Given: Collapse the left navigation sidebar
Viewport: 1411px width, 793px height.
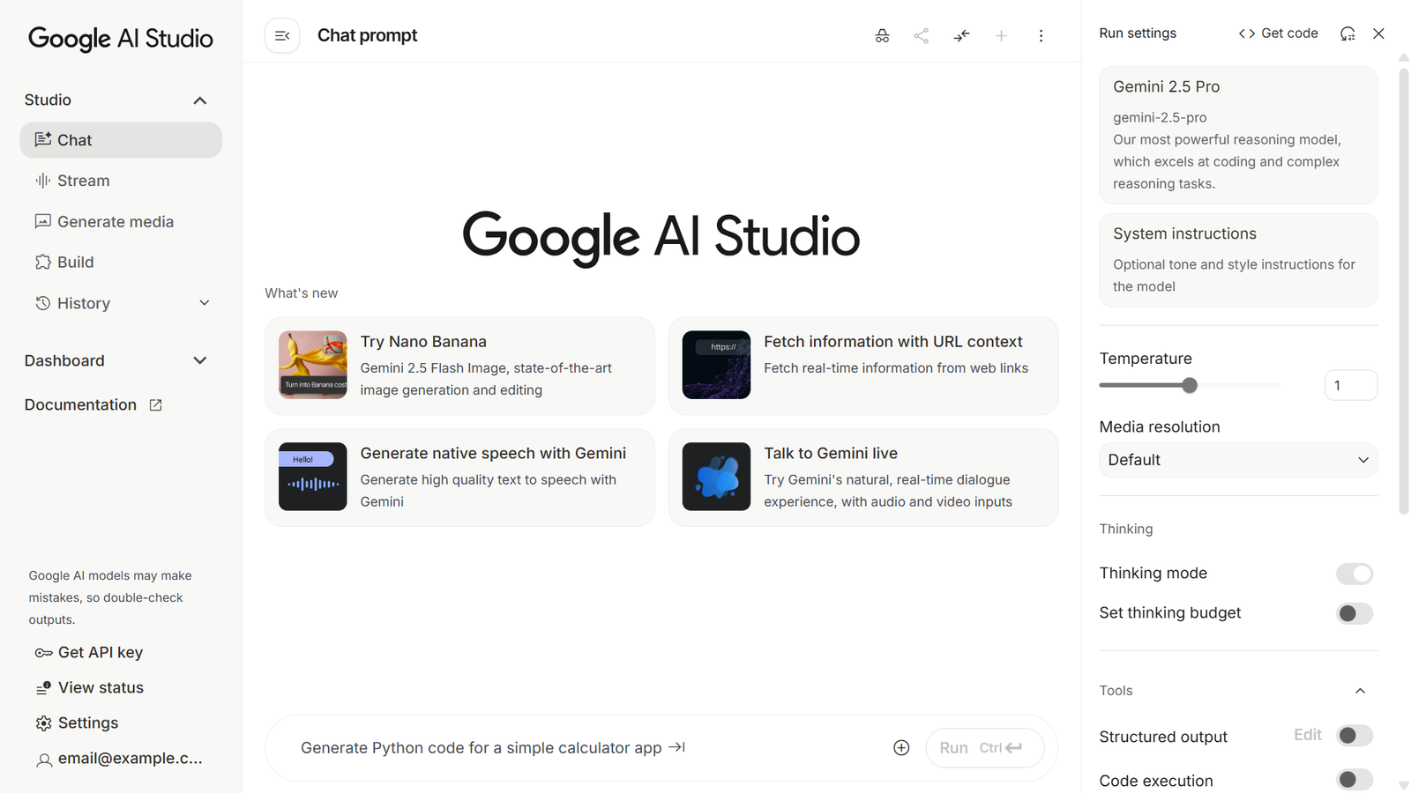Looking at the screenshot, I should click(x=282, y=36).
